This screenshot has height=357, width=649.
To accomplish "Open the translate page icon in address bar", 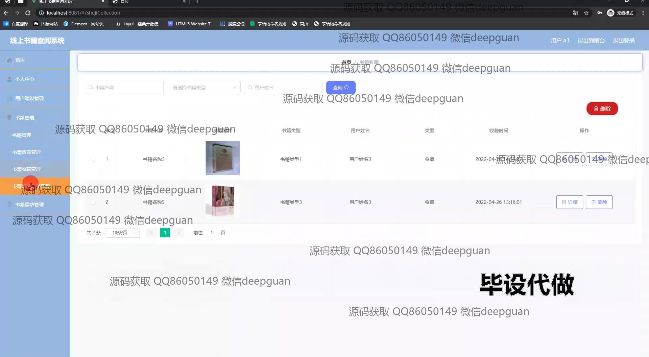I will (575, 13).
